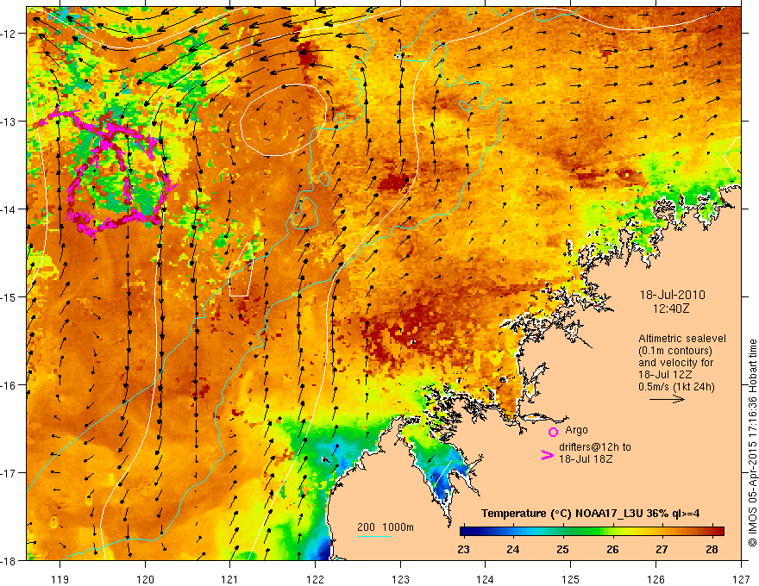Click longitude axis label 124
This screenshot has width=759, height=586.
[x=485, y=579]
